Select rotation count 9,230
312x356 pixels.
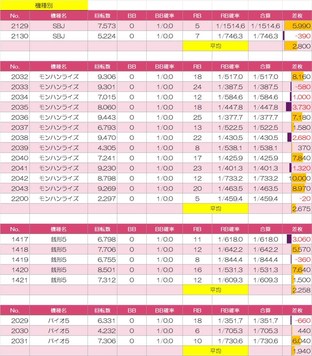click(107, 168)
